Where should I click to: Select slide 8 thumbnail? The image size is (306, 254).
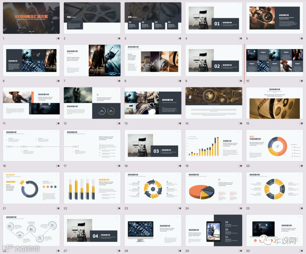[153, 60]
